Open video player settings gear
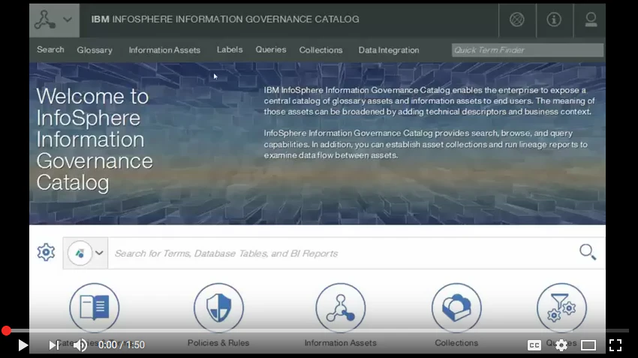Screen dimensions: 638x358 click(x=561, y=345)
